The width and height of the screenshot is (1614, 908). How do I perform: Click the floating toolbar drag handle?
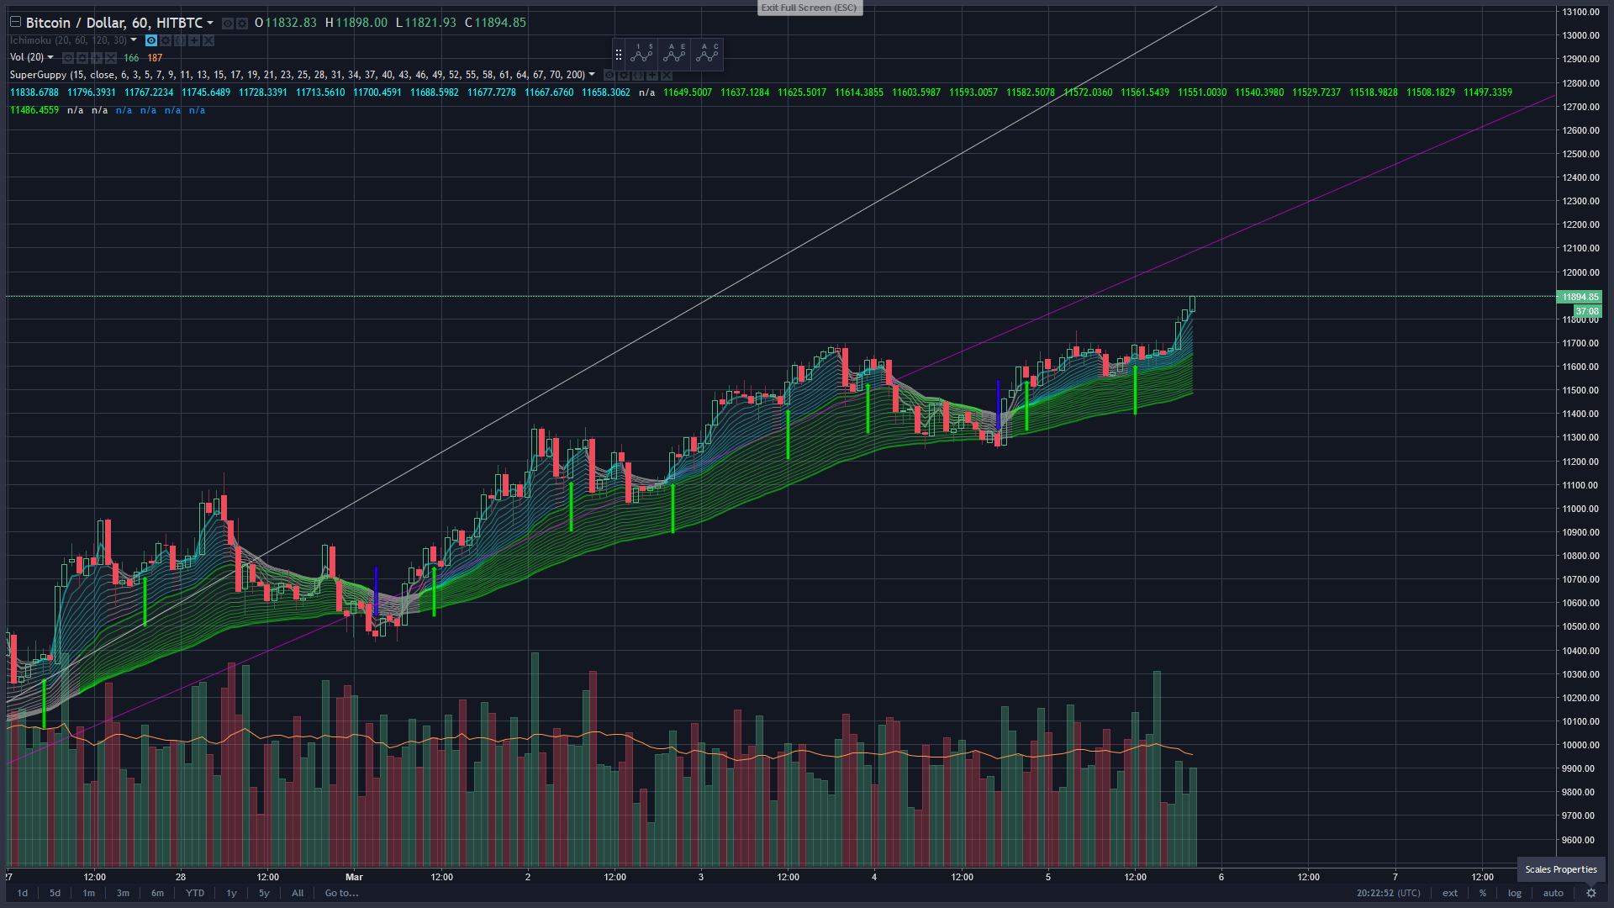click(619, 54)
